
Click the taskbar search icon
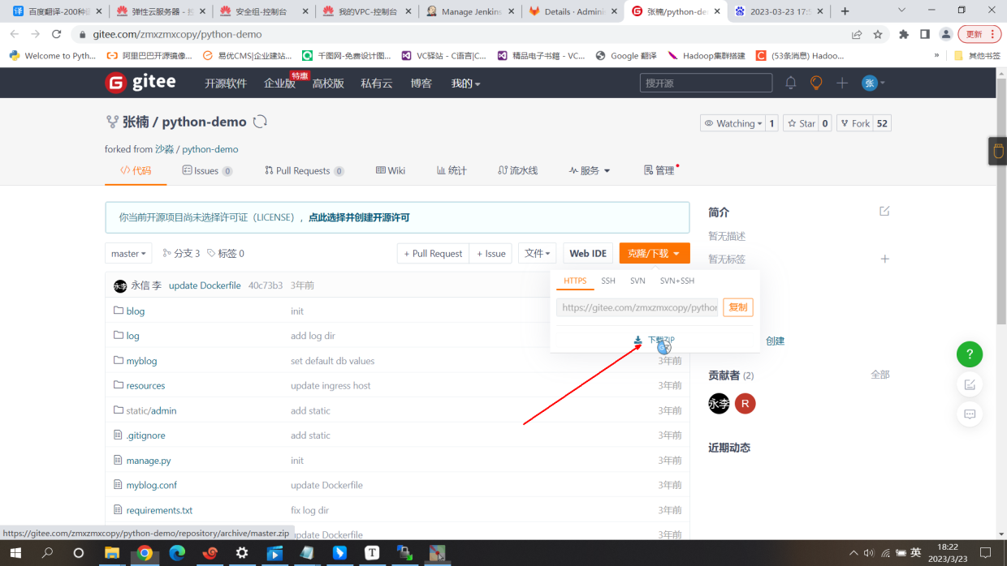tap(47, 553)
